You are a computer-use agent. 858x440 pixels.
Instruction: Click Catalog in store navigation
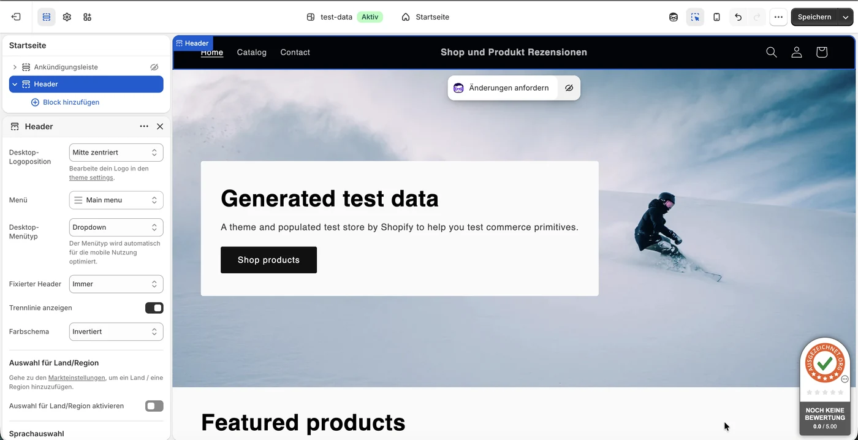tap(252, 53)
